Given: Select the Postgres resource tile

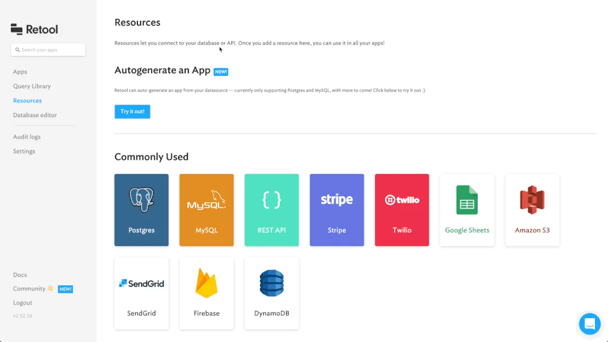Looking at the screenshot, I should [x=141, y=210].
